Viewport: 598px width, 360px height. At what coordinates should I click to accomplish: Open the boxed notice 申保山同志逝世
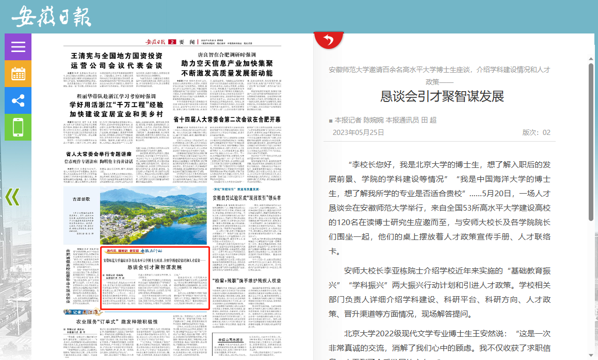click(x=231, y=340)
